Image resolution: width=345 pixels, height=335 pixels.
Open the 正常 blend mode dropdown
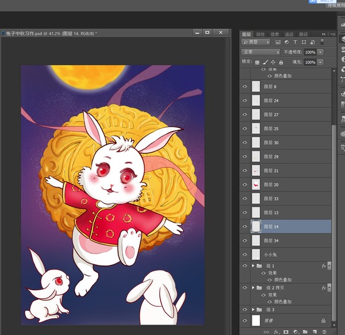click(260, 52)
